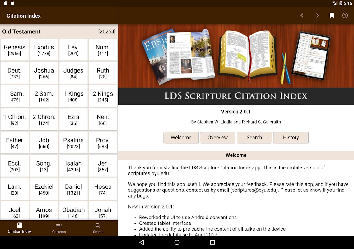
Task: Click the Old Testament count [20264]
Action: (x=107, y=32)
